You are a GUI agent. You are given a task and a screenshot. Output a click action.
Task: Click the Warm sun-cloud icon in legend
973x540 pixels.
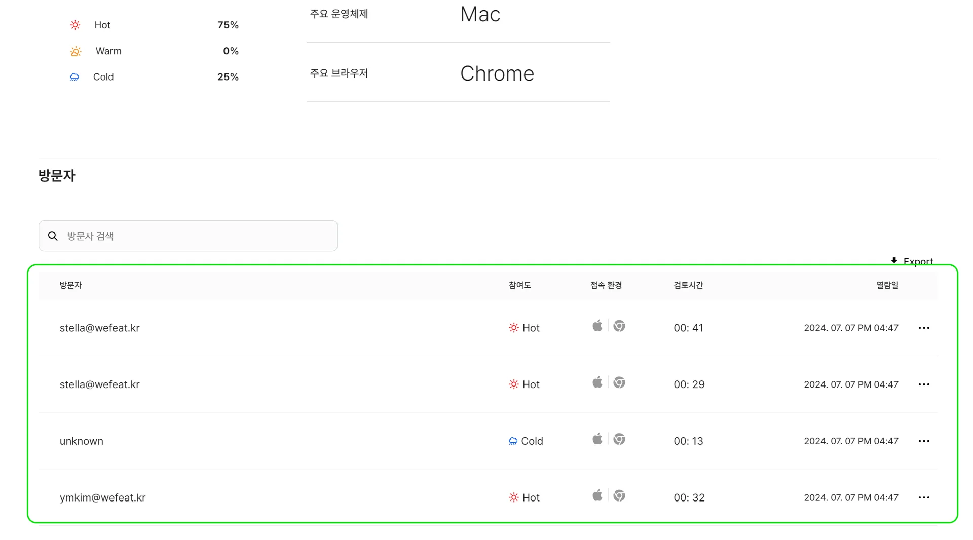pos(76,51)
